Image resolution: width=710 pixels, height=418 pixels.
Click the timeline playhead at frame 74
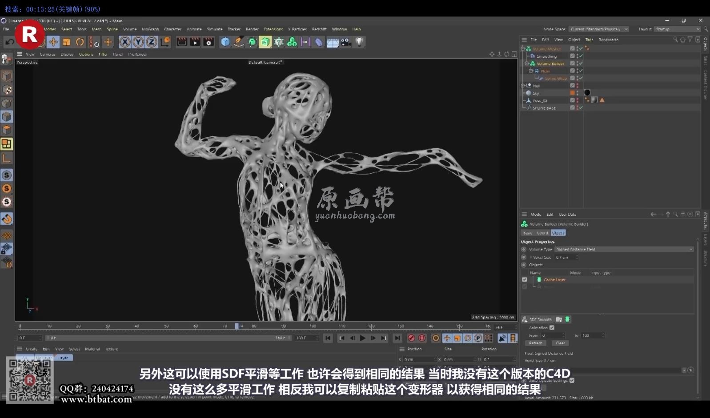tap(237, 326)
